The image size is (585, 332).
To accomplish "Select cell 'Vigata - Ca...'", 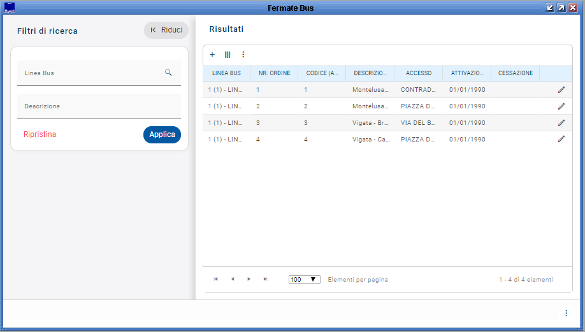I will [371, 139].
